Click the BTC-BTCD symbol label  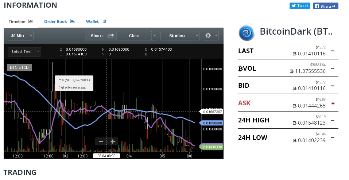(x=19, y=67)
